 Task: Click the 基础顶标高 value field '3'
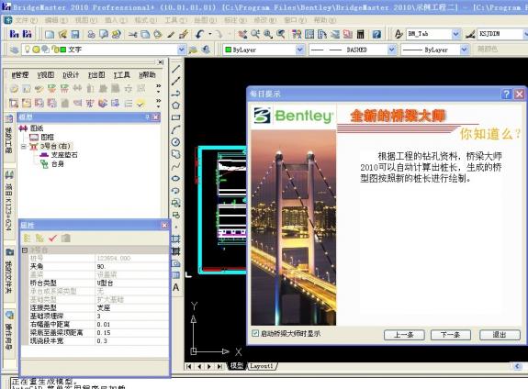pos(132,316)
